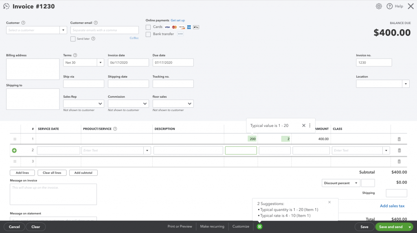
Task: Click the Save and send button
Action: (x=391, y=227)
